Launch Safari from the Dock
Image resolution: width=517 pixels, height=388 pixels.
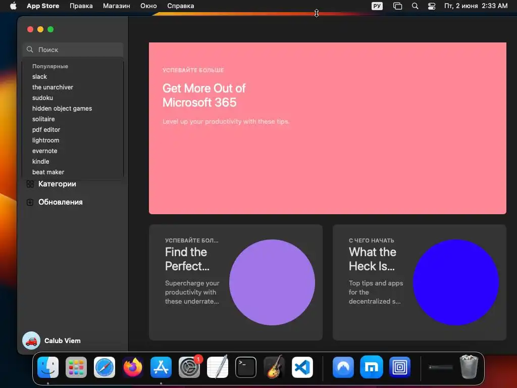(105, 367)
